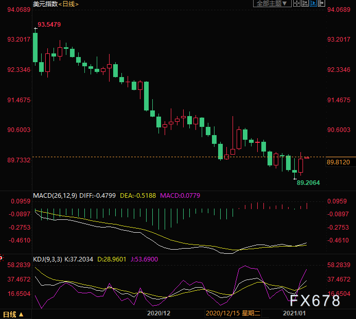Open the 全部主题 theme dropdown
The height and width of the screenshot is (319, 356).
tap(272, 3)
